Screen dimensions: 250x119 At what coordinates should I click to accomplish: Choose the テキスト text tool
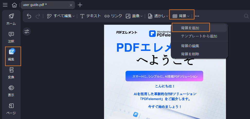point(90,16)
